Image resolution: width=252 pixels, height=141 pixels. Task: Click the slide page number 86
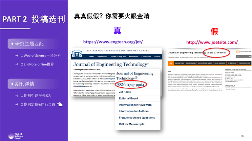[x=242, y=136]
